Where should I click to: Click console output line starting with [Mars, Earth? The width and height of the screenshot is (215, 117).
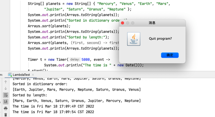(77, 101)
